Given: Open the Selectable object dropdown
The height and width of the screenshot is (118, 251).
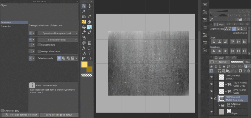Looking at the screenshot, I should 58,40.
